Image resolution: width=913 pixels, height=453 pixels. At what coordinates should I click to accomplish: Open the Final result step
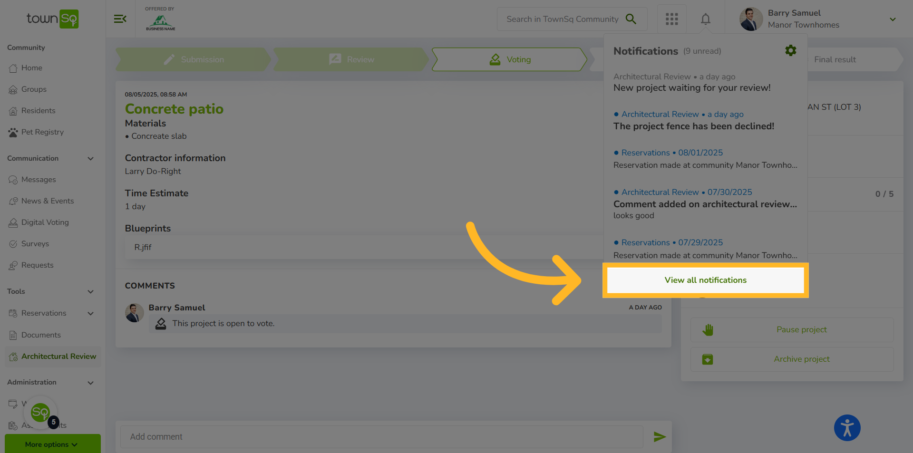click(835, 59)
